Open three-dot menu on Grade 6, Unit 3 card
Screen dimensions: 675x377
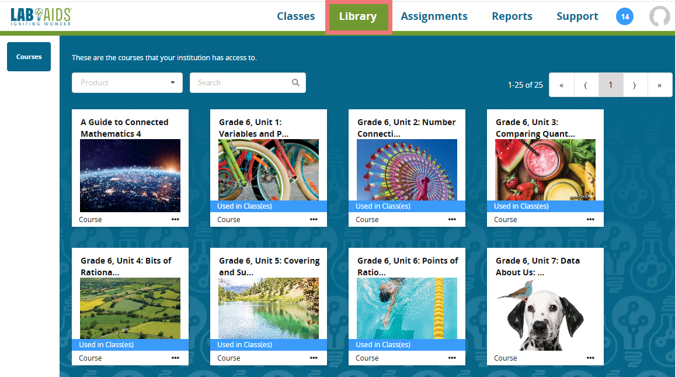pyautogui.click(x=590, y=219)
